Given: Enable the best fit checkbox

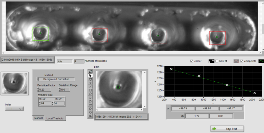Looking at the screenshot, I should tap(217, 61).
